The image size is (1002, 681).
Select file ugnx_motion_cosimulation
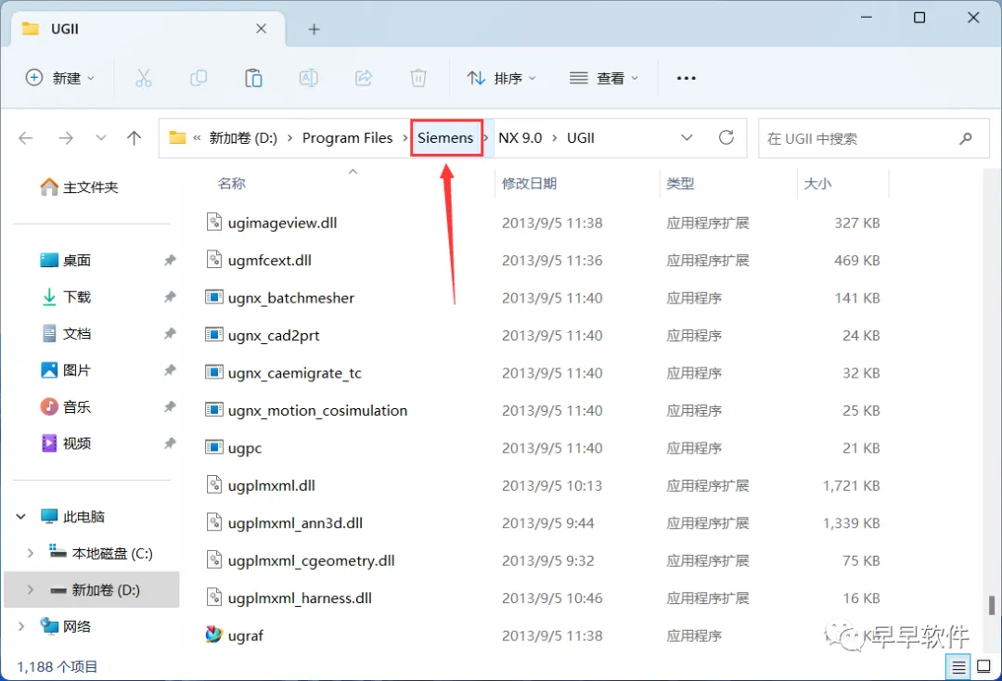point(317,410)
